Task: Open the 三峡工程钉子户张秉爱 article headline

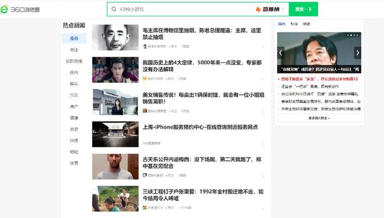Action: pyautogui.click(x=203, y=195)
